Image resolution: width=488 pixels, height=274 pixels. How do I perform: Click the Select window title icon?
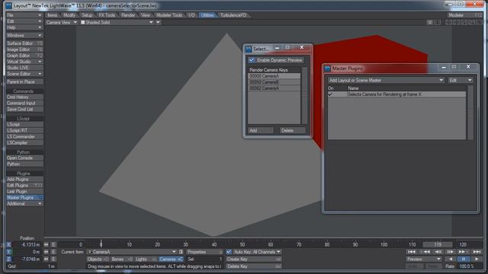249,49
